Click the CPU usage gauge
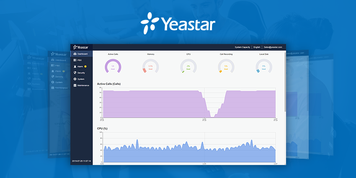Image resolution: width=356 pixels, height=178 pixels. [x=188, y=66]
